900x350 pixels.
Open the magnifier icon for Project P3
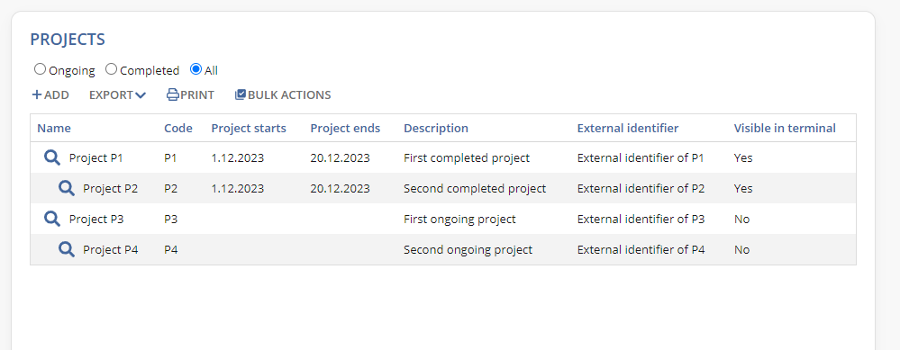(x=52, y=219)
